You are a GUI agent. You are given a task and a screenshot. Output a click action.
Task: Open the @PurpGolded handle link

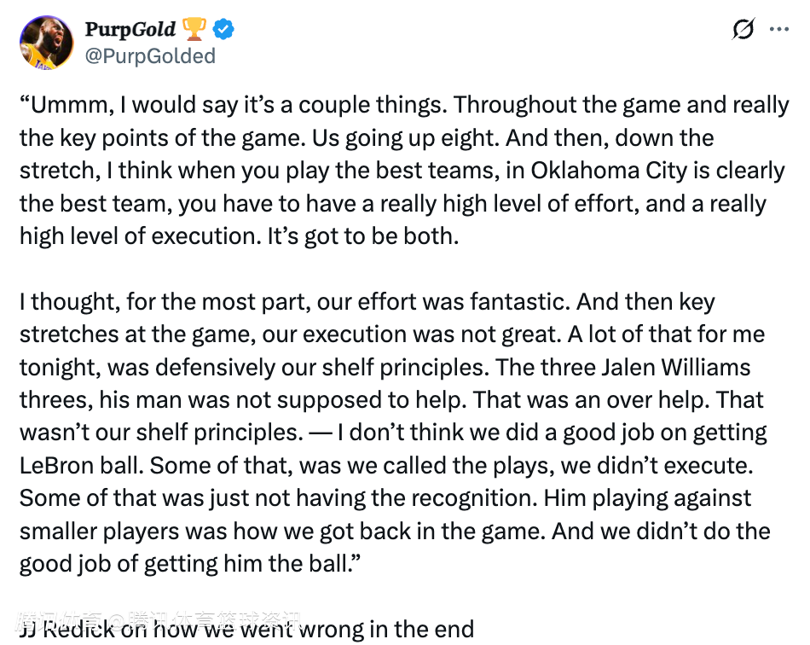pyautogui.click(x=150, y=56)
